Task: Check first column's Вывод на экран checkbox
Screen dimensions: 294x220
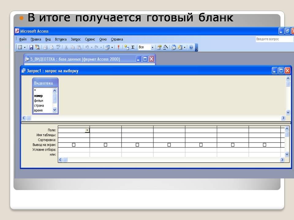Action: click(x=73, y=145)
